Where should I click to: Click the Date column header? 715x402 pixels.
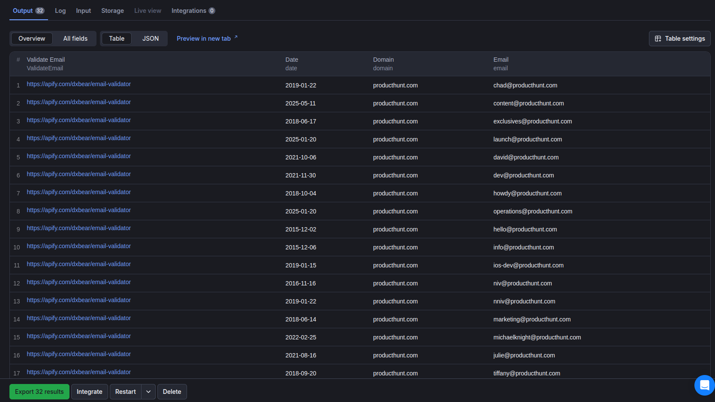coord(292,64)
